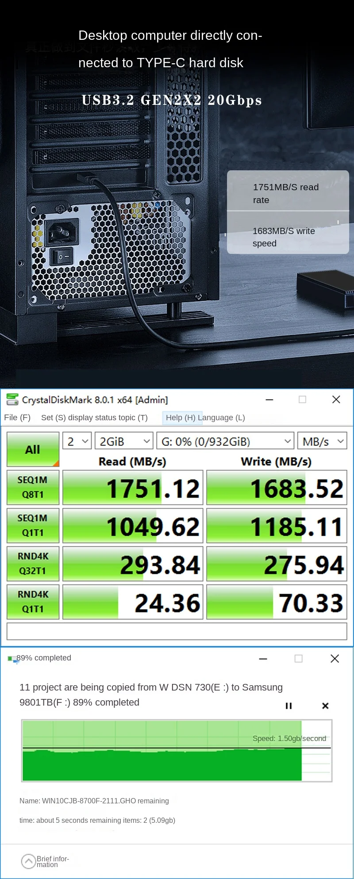Minimize the CrystalDiskMark window
The height and width of the screenshot is (879, 354).
(269, 399)
